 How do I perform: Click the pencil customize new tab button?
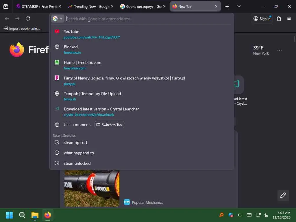tap(283, 195)
